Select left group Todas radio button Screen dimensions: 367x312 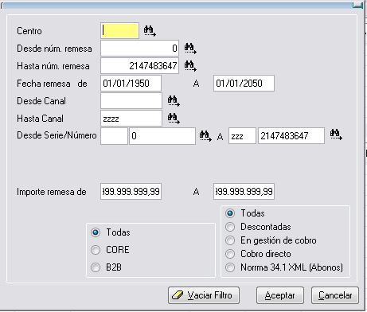coord(96,232)
